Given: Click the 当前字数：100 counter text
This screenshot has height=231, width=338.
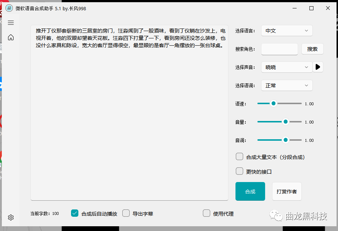Looking at the screenshot, I should [x=44, y=213].
